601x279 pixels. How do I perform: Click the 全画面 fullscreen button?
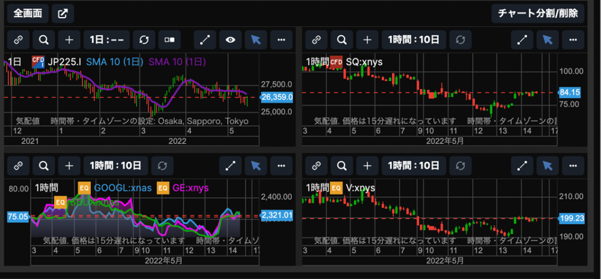point(27,13)
